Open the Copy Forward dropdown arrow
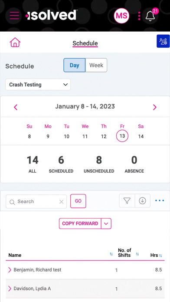The image size is (170, 302). [106, 223]
